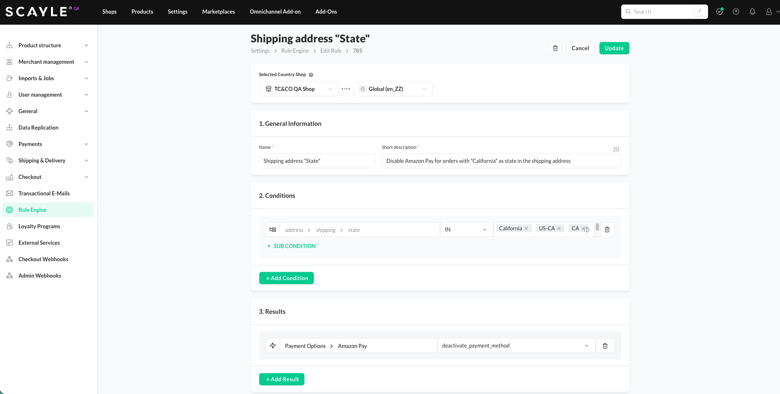Click the Selected Country Shop help icon
This screenshot has height=394, width=780.
click(311, 75)
